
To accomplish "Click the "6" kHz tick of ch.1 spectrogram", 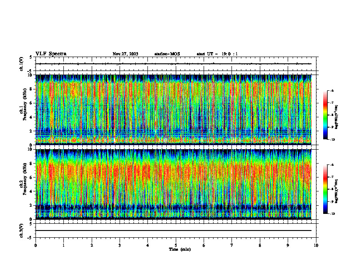I will (31, 103).
